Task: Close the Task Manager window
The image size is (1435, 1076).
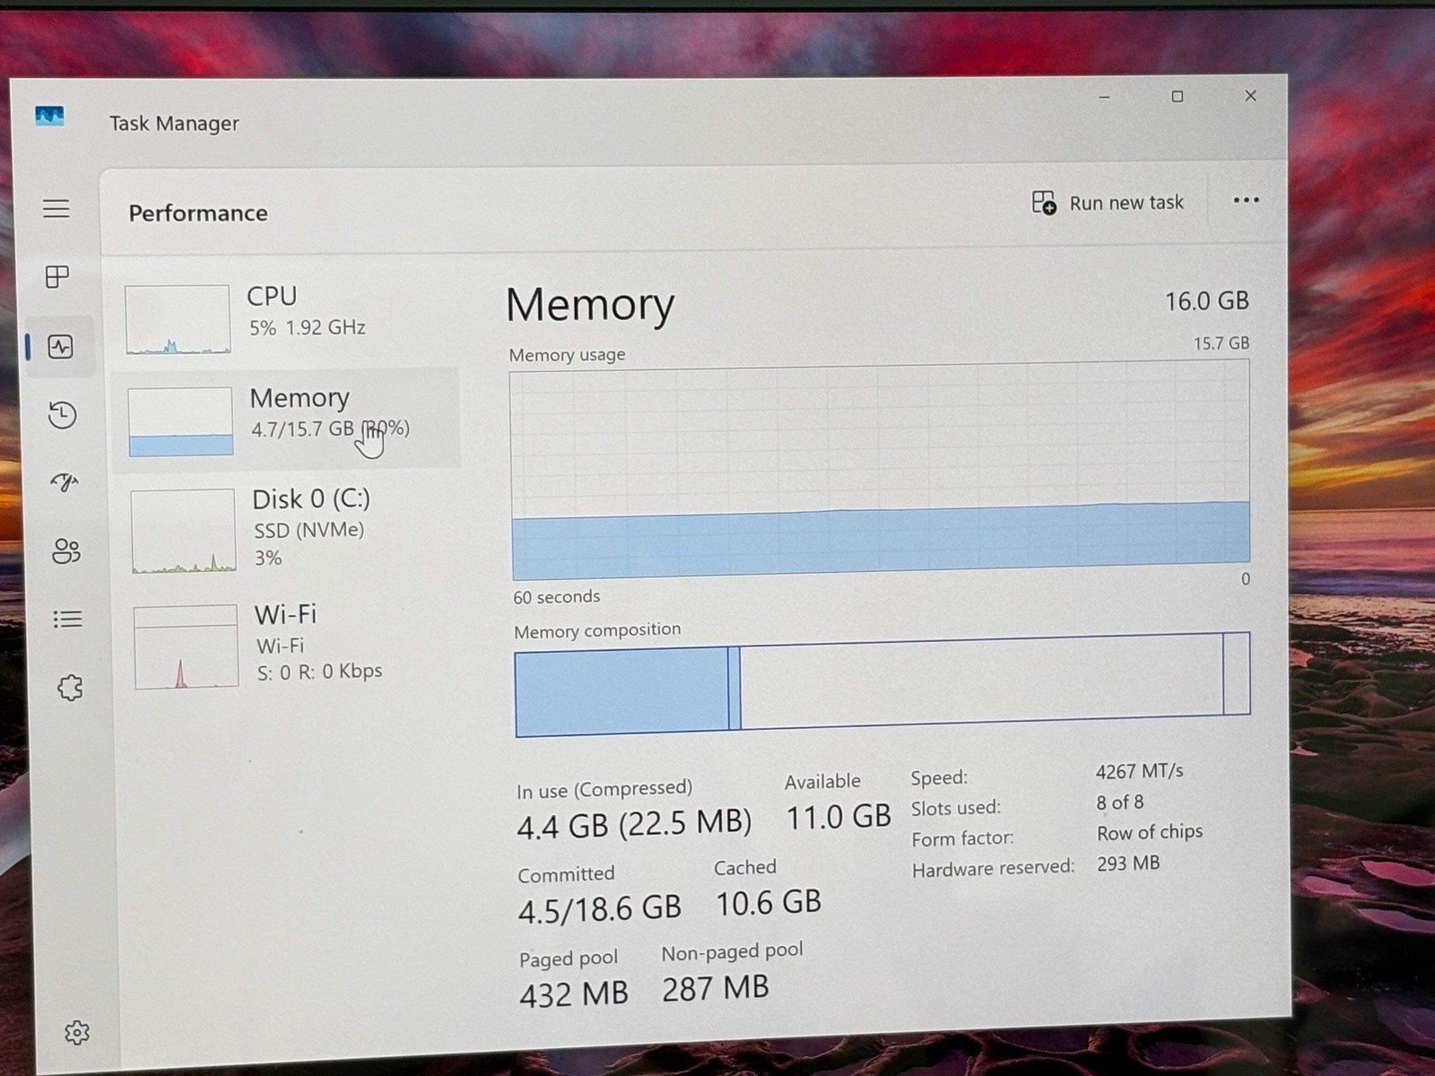Action: pyautogui.click(x=1251, y=96)
